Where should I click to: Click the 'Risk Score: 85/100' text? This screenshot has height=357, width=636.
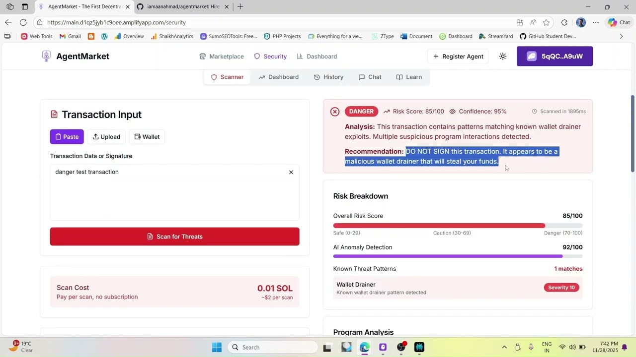(x=418, y=112)
